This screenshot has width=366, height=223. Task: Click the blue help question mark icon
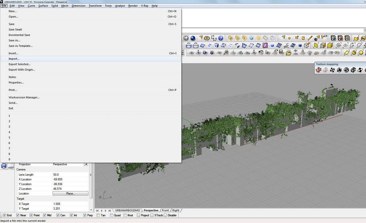pyautogui.click(x=221, y=38)
